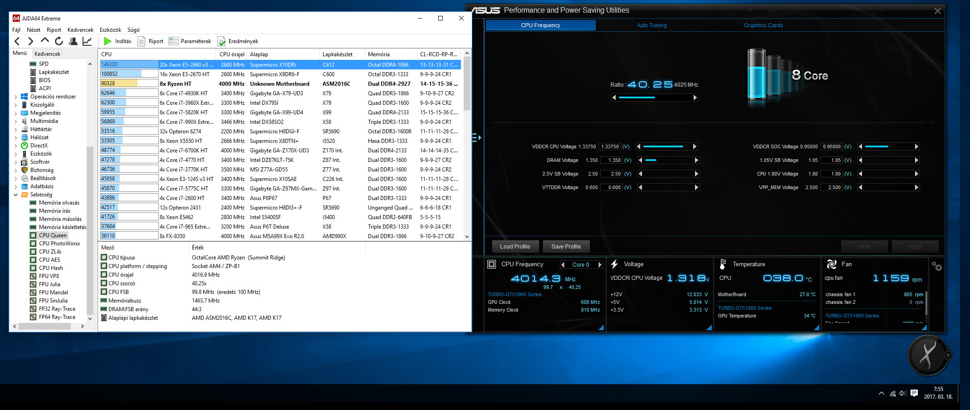Open the Nézet menu
Screen dimensions: 970x410
coord(34,30)
